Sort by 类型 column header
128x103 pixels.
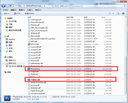[86, 17]
